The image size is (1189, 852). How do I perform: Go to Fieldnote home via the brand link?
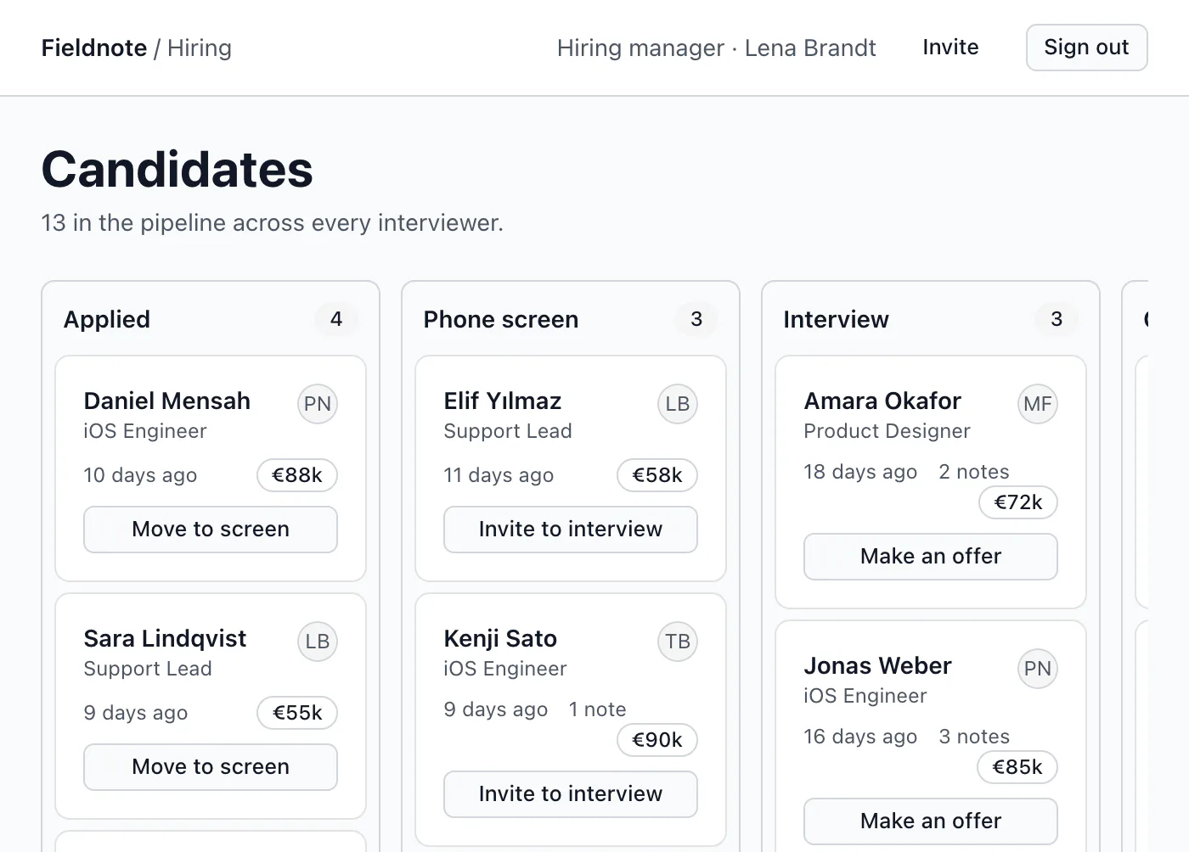[x=94, y=48]
